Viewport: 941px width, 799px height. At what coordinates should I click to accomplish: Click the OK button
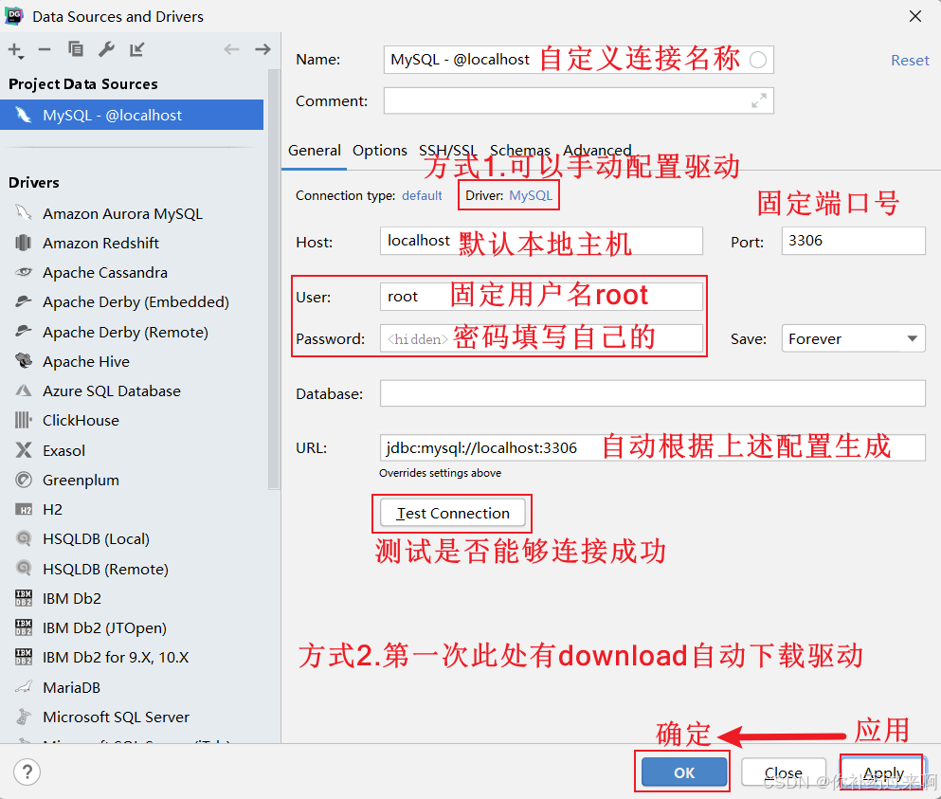683,772
